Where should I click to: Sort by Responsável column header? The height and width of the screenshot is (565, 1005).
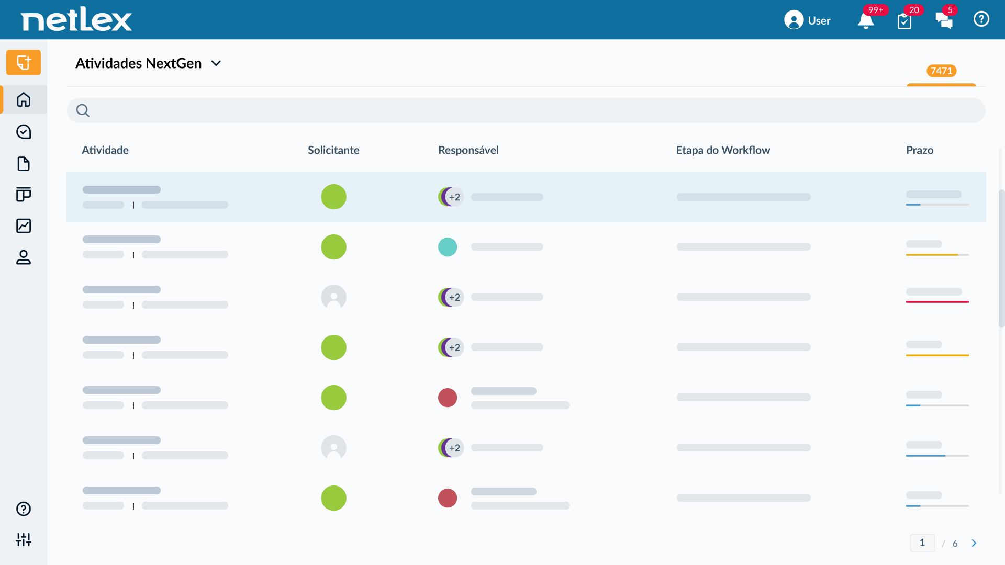[468, 150]
